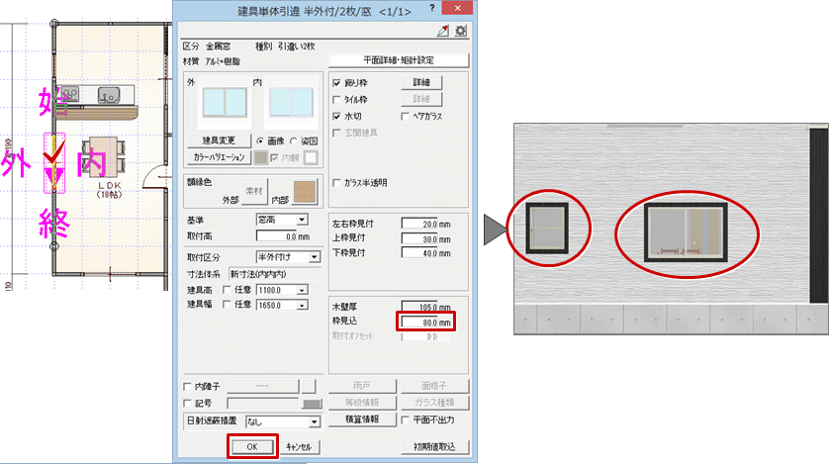Screen dimensions: 829x464
Task: Open the gear settings icon
Action: point(460,31)
